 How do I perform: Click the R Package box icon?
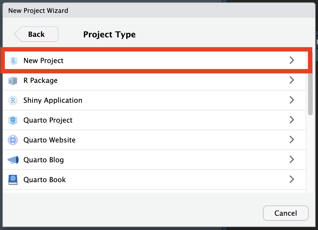pos(13,81)
